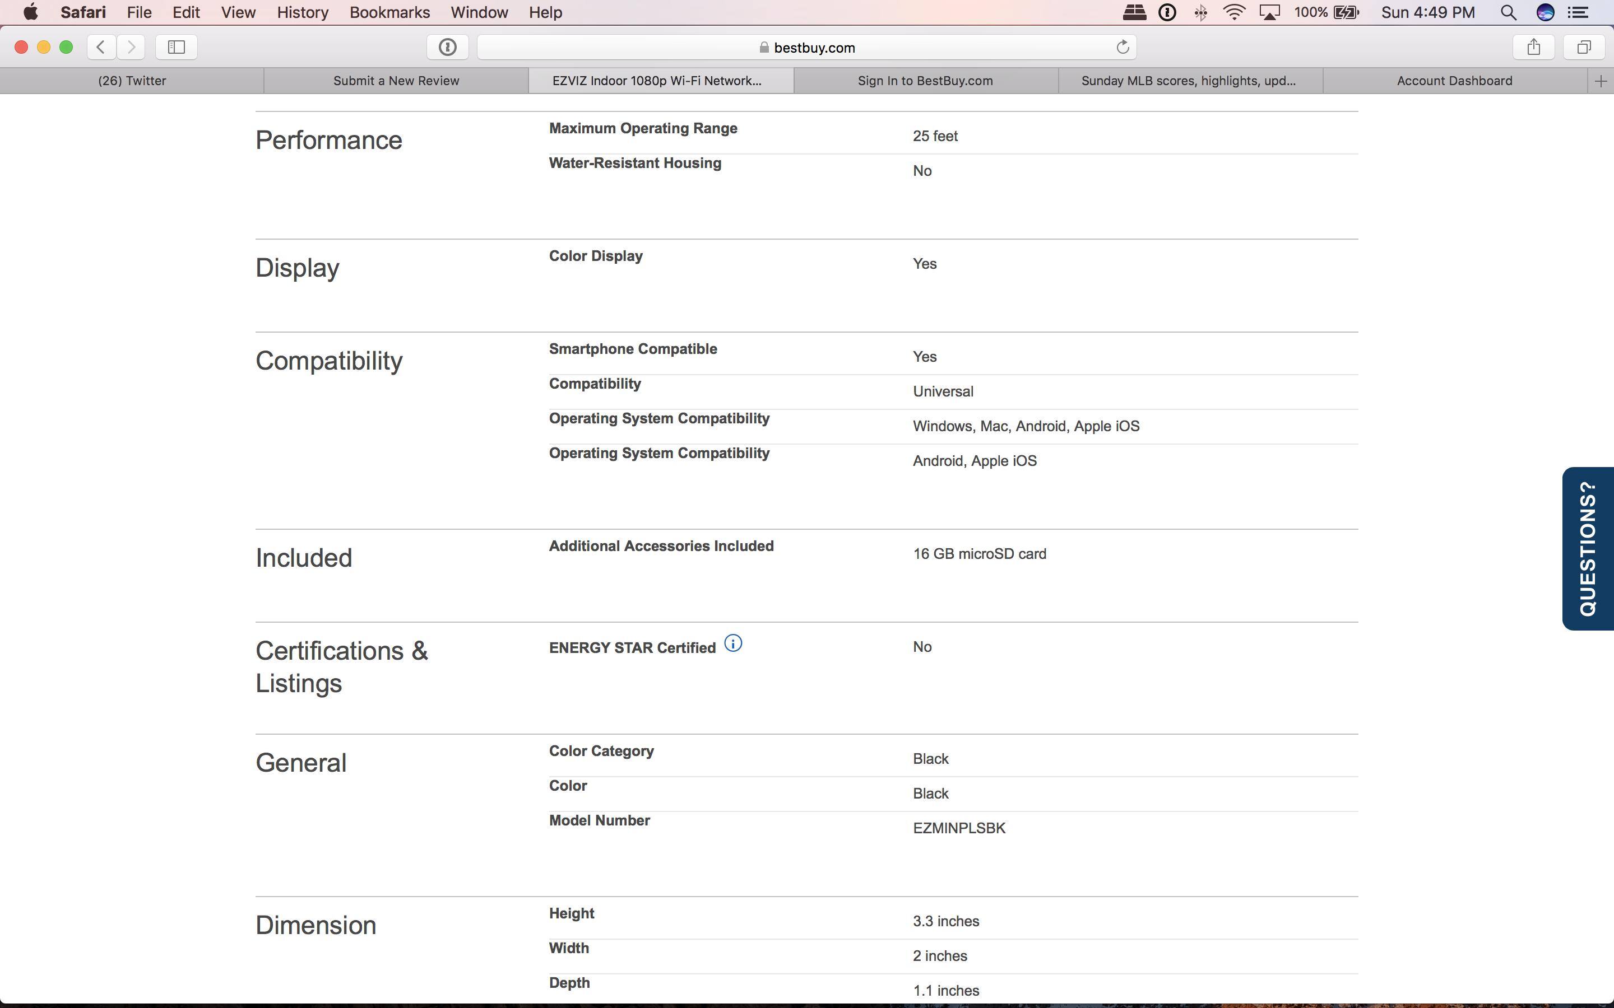The height and width of the screenshot is (1008, 1614).
Task: Click the browser back navigation arrow
Action: pyautogui.click(x=100, y=46)
